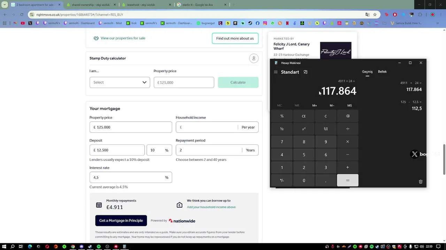Switch to Bellek memory tab

click(x=382, y=72)
